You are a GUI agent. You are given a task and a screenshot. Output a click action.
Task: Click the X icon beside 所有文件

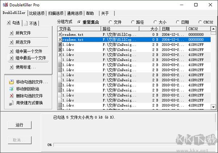pos(12,33)
